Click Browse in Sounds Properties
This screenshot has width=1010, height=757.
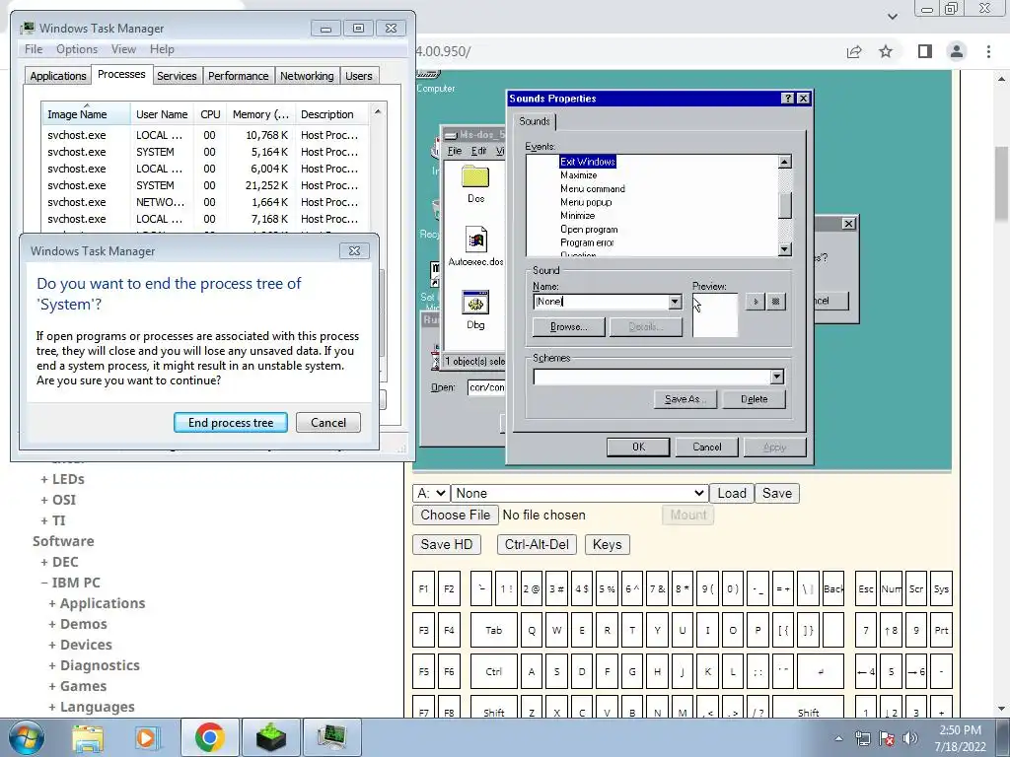coord(569,327)
